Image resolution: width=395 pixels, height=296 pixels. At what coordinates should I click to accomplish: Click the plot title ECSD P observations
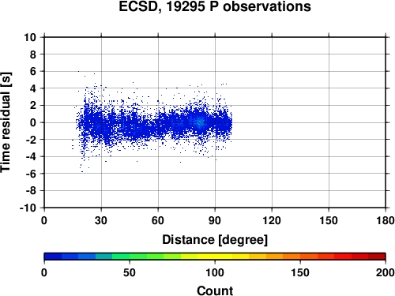215,6
